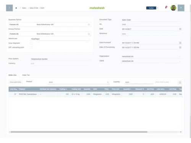
Task: Open calendar picker for Date Promised
Action: [180, 43]
